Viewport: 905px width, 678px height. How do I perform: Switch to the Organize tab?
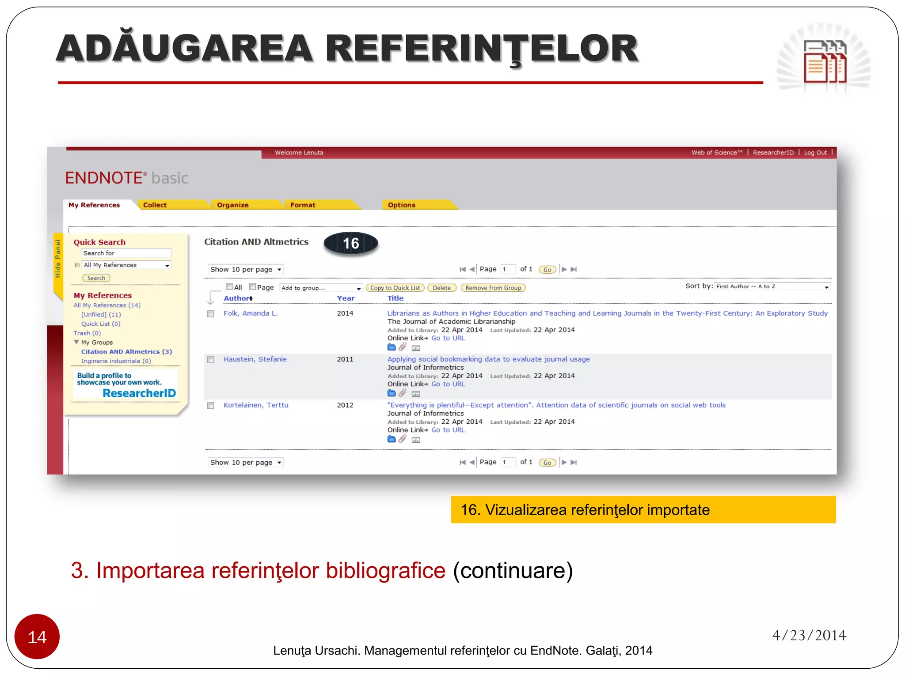(x=232, y=205)
